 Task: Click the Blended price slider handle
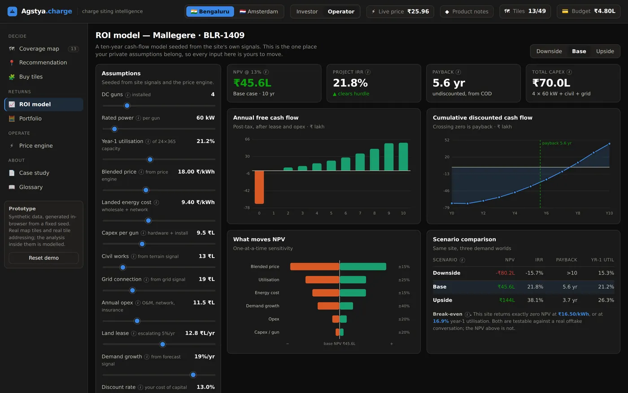(146, 190)
